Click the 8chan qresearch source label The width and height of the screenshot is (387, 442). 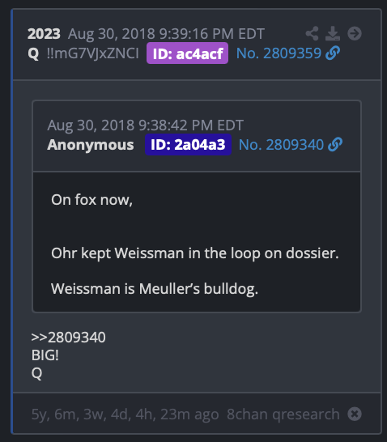pos(283,414)
